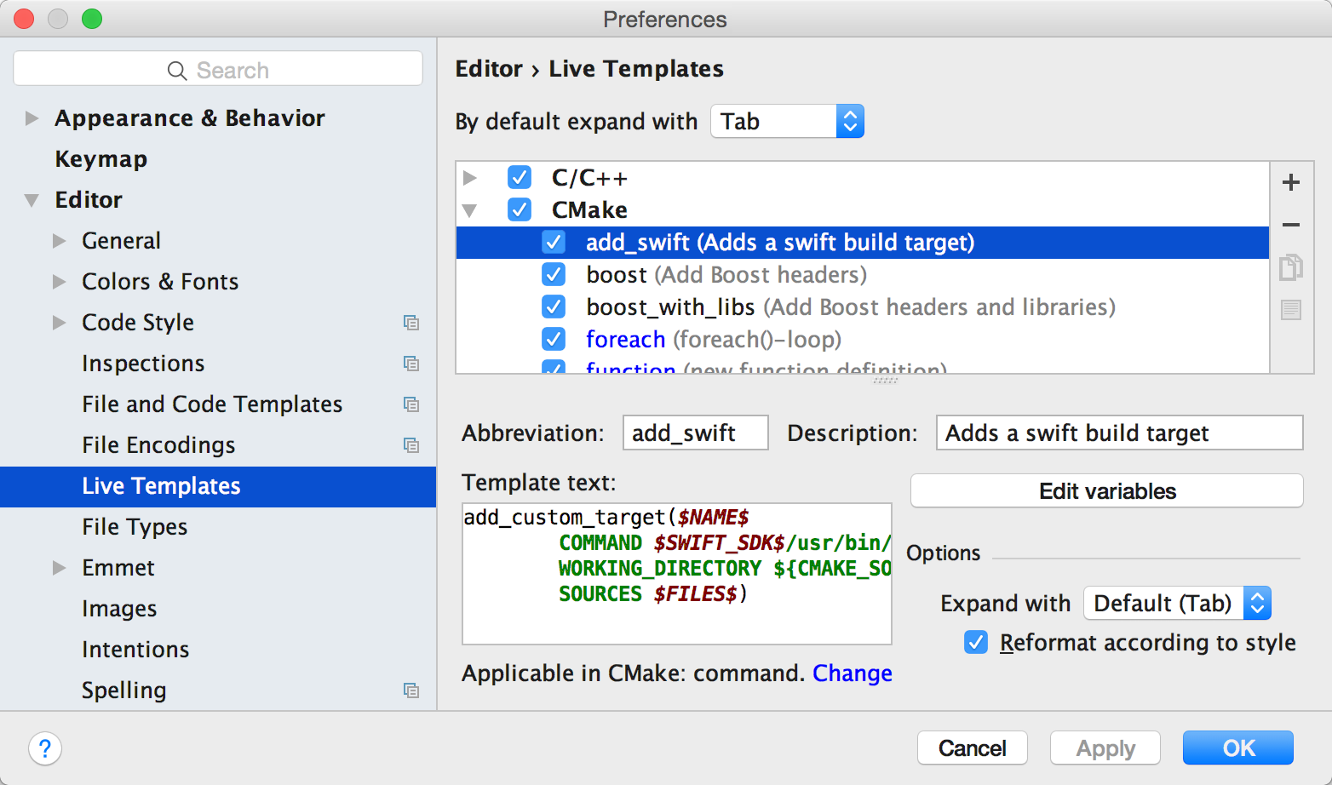The height and width of the screenshot is (785, 1332).
Task: Expand the C/C++ template group
Action: (x=470, y=178)
